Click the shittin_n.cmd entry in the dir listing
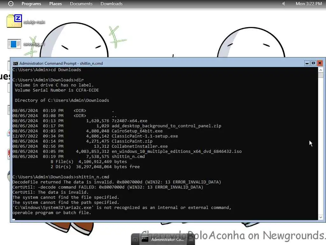The width and height of the screenshot is (326, 245). click(128, 156)
